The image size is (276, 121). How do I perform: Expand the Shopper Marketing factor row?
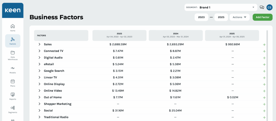pyautogui.click(x=39, y=104)
